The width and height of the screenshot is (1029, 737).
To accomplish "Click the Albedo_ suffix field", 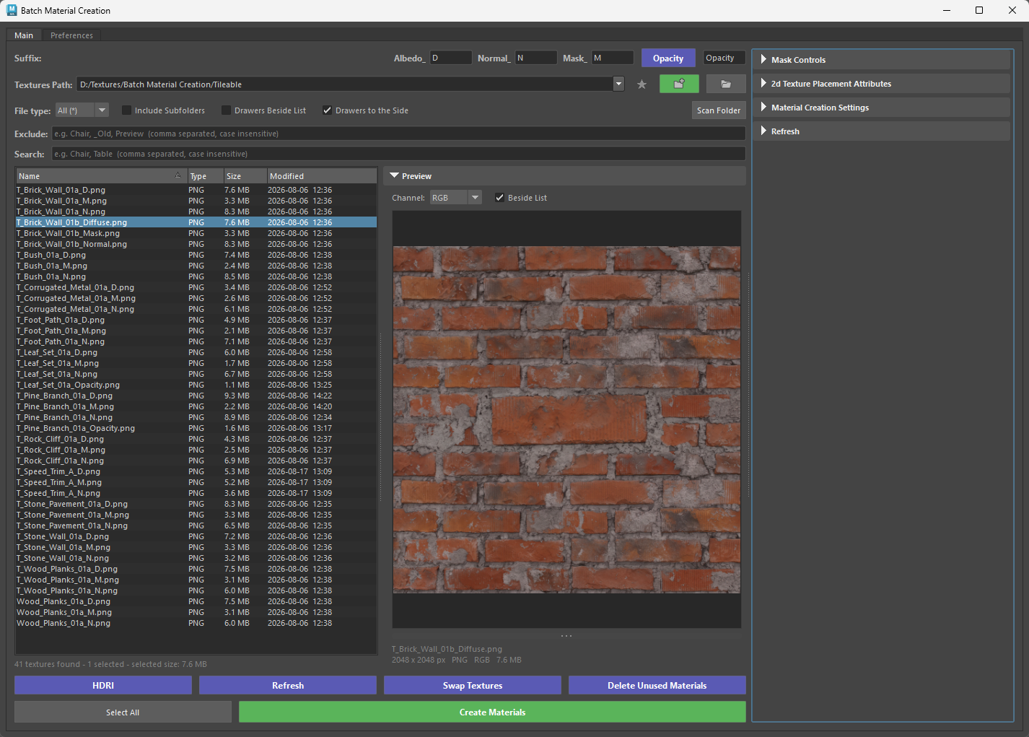I will click(451, 58).
